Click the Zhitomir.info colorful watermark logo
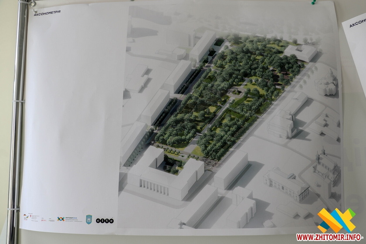The width and height of the screenshot is (366, 244). [336, 220]
